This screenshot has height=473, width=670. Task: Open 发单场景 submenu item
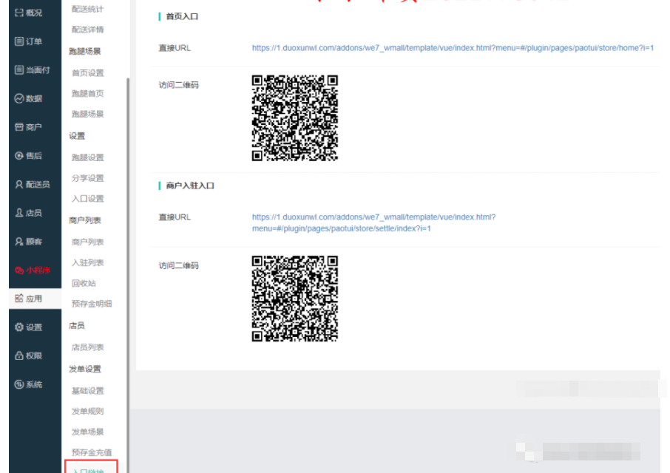[x=87, y=432]
